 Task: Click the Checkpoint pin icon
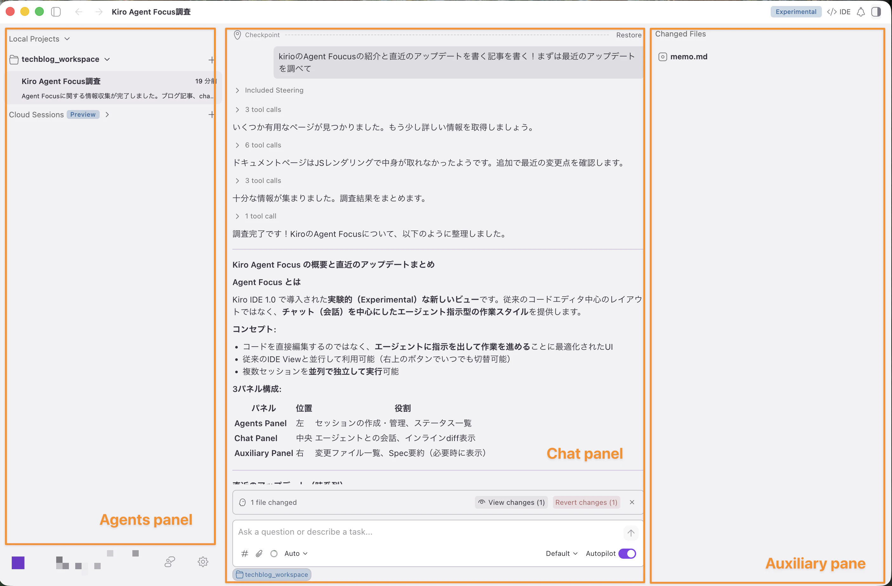click(x=237, y=35)
